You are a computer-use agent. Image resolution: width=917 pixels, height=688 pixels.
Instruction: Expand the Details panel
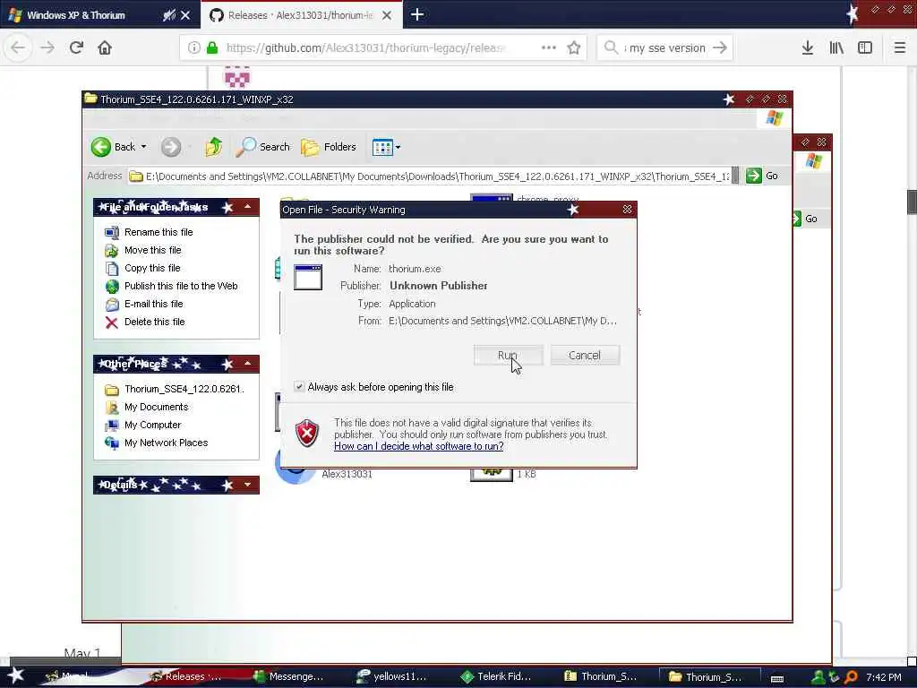[247, 485]
